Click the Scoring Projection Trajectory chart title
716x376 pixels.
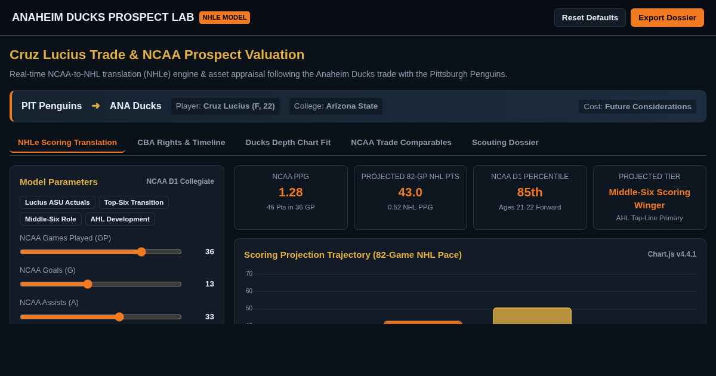point(353,254)
